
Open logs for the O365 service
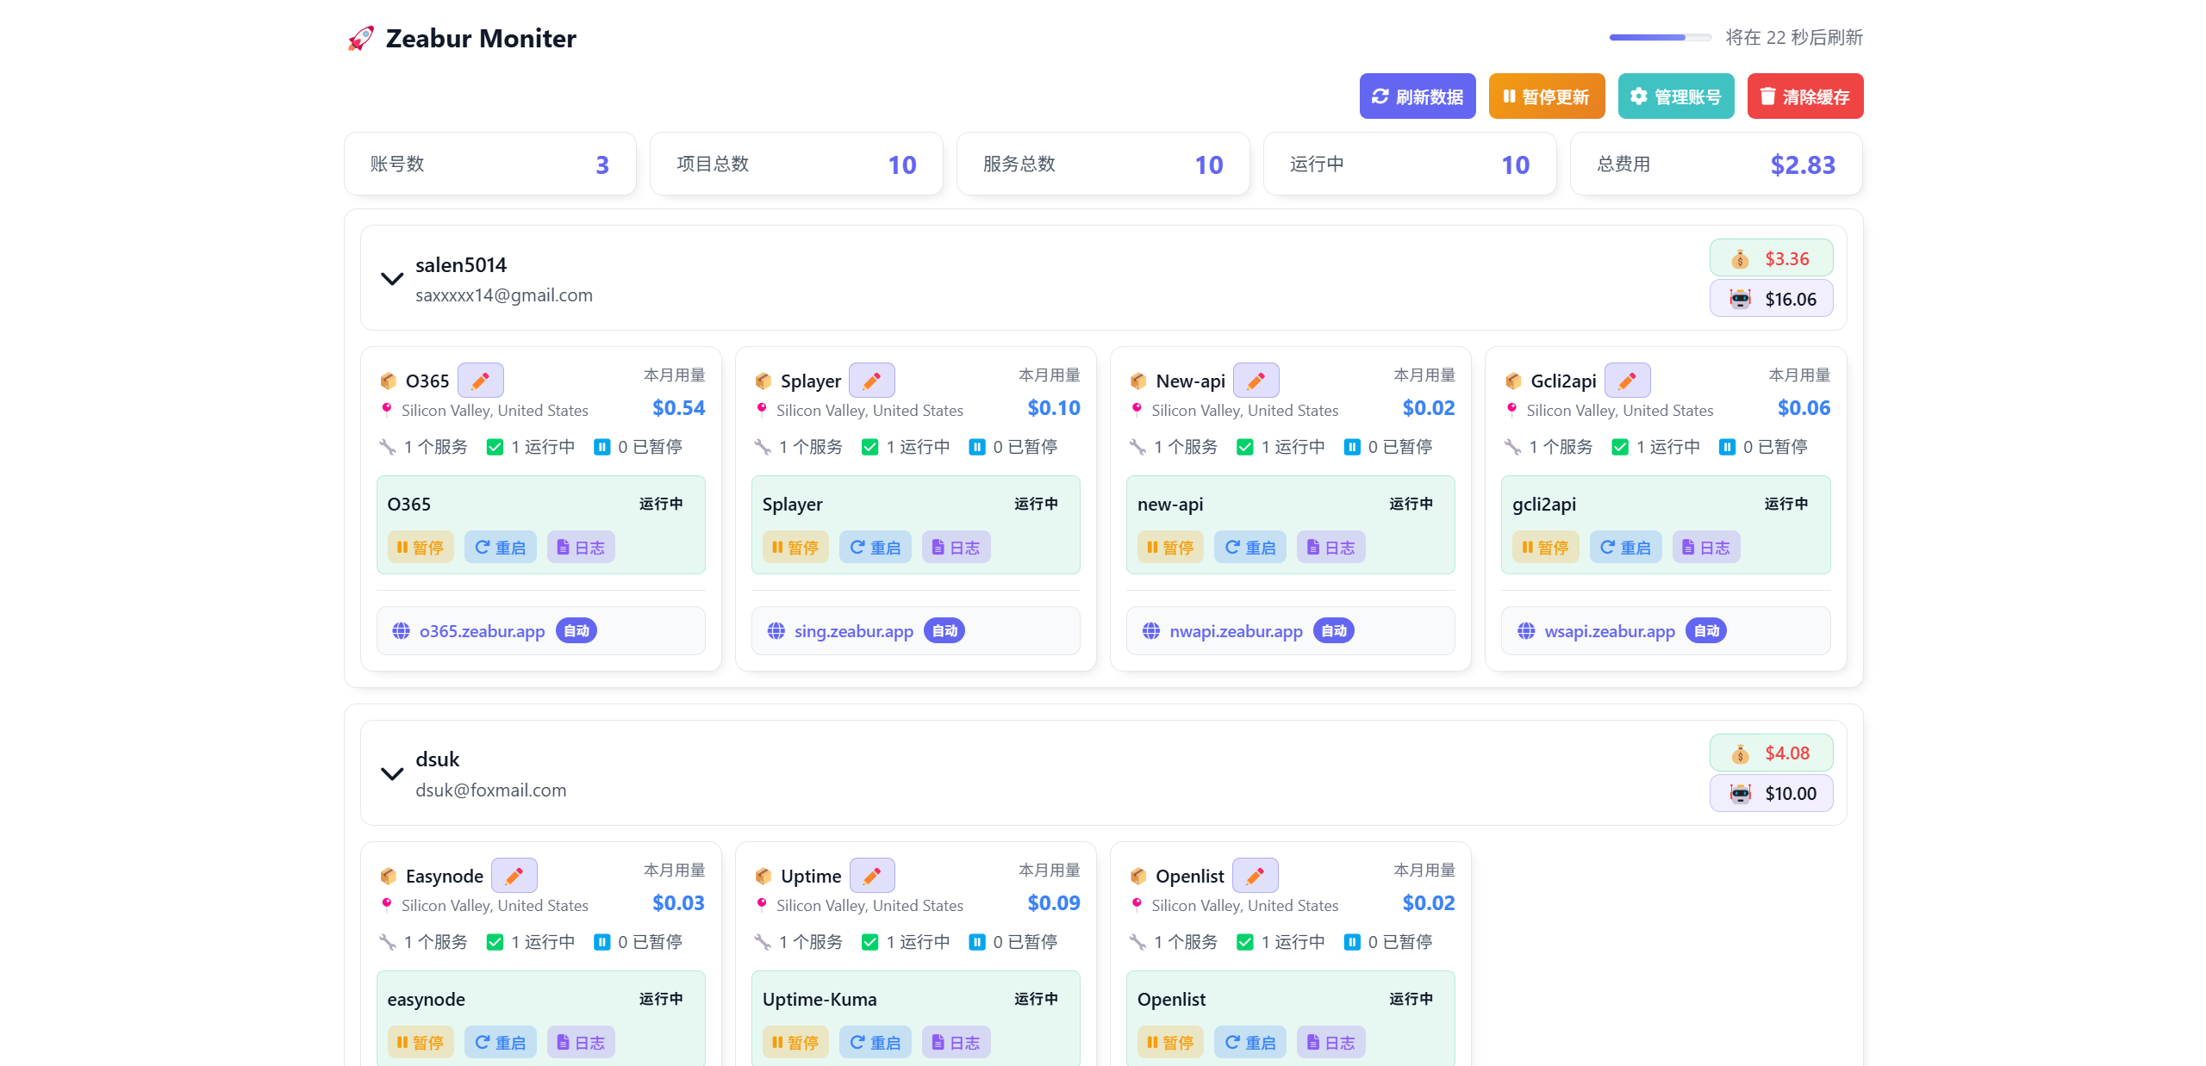[x=581, y=548]
